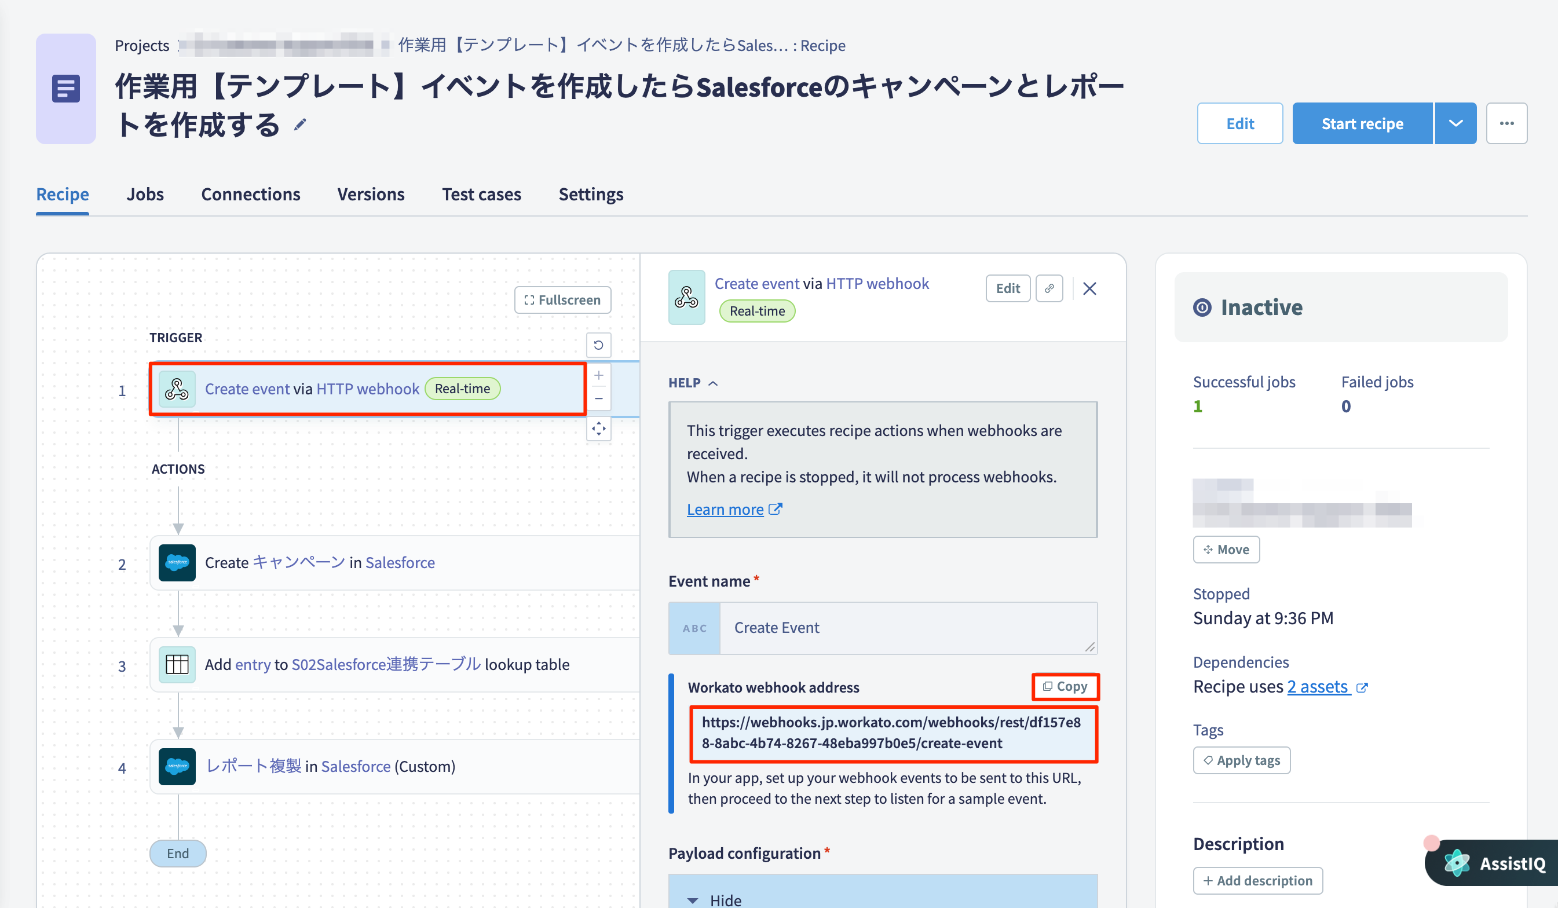Click the Event name input field
The image size is (1558, 908).
[x=908, y=628]
